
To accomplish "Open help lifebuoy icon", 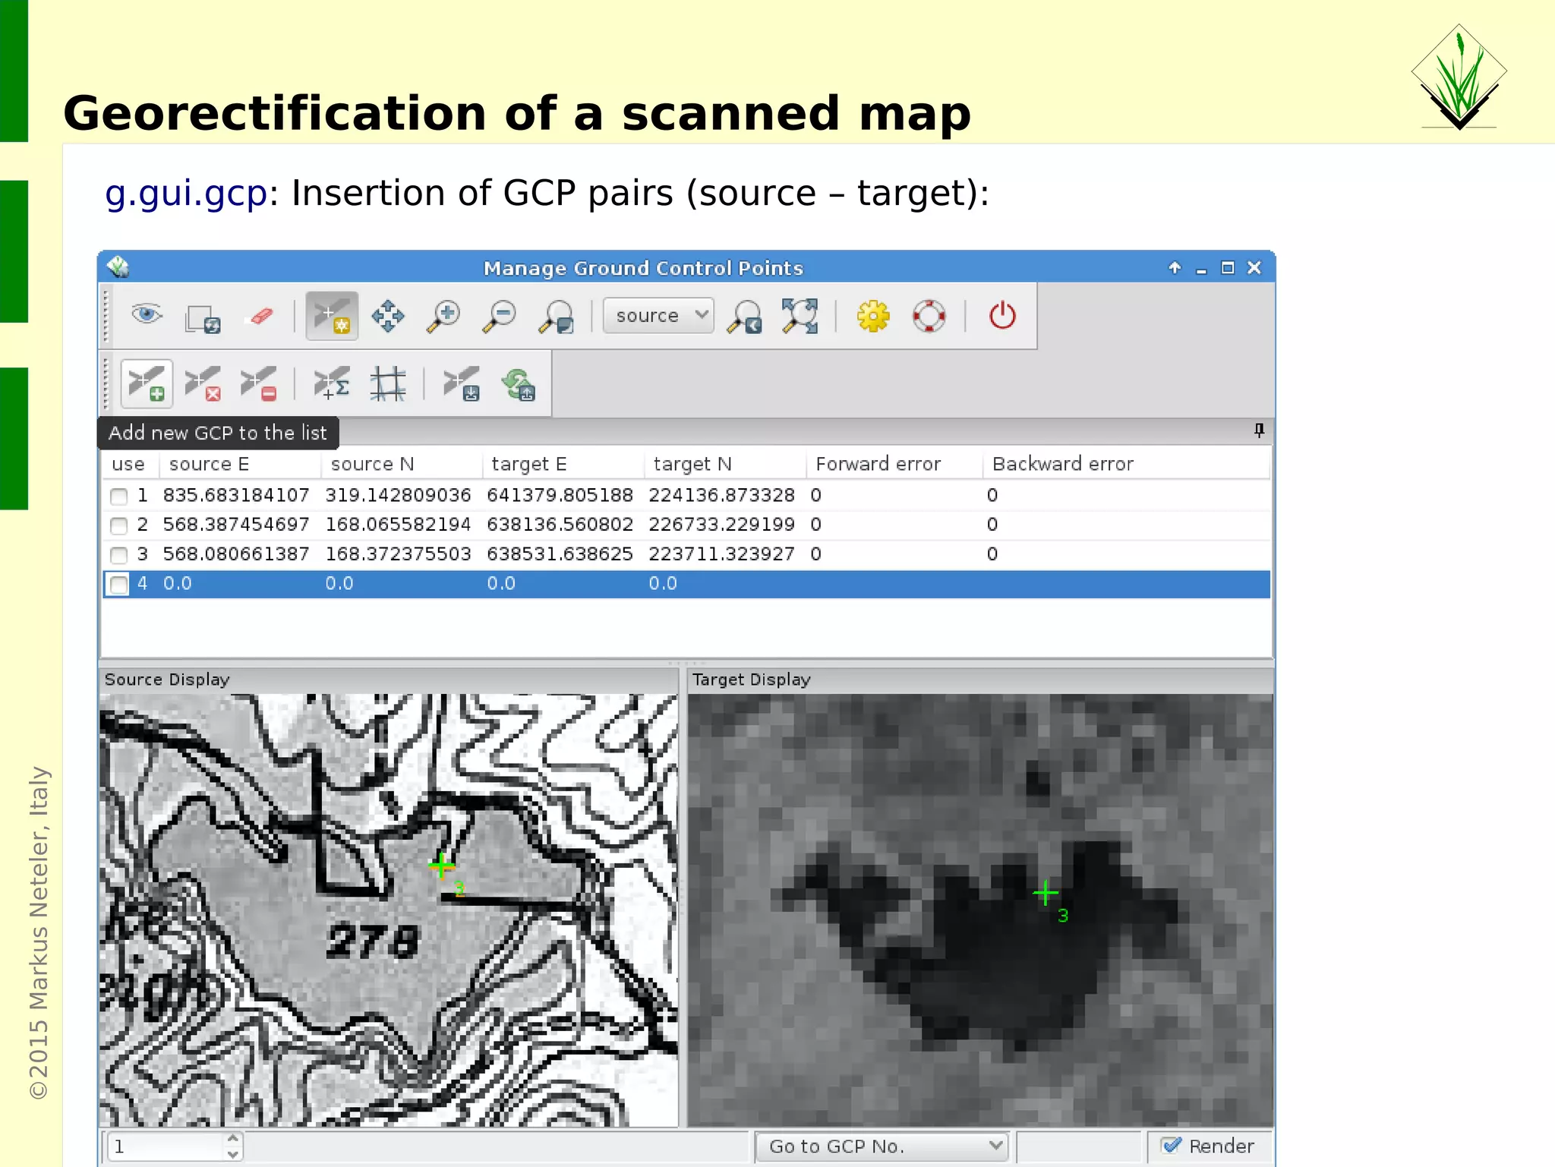I will click(929, 316).
